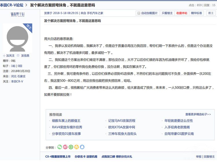Viewport: 217px width, 162px height.
Task: Click 收藏本帖 to bookmark the post
Action: click(181, 13)
